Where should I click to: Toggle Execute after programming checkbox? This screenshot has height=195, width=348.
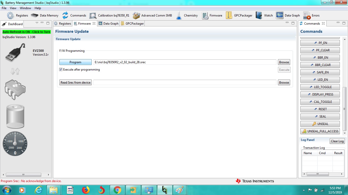pyautogui.click(x=61, y=70)
